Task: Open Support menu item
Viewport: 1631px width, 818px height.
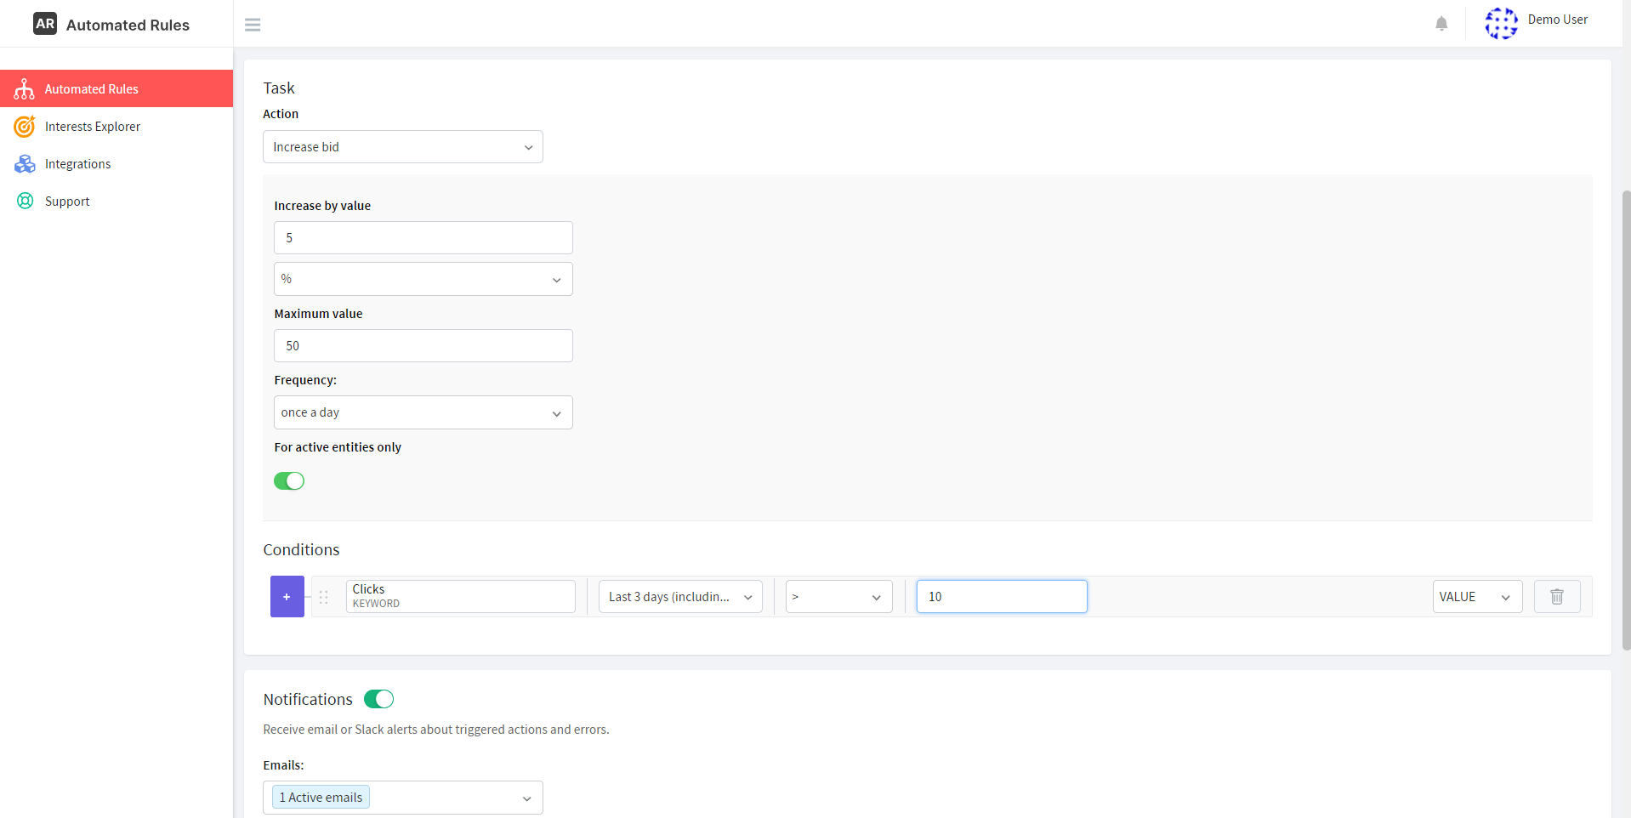Action: pos(116,202)
